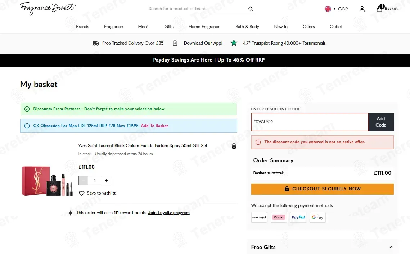Open the Home Fragrance menu
This screenshot has width=410, height=254.
[204, 26]
